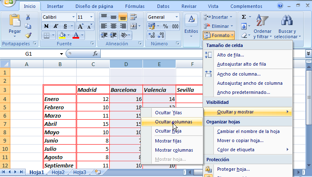Toggle bold formatting (N)
Viewport: 312px width, 177px height.
[x=46, y=26]
